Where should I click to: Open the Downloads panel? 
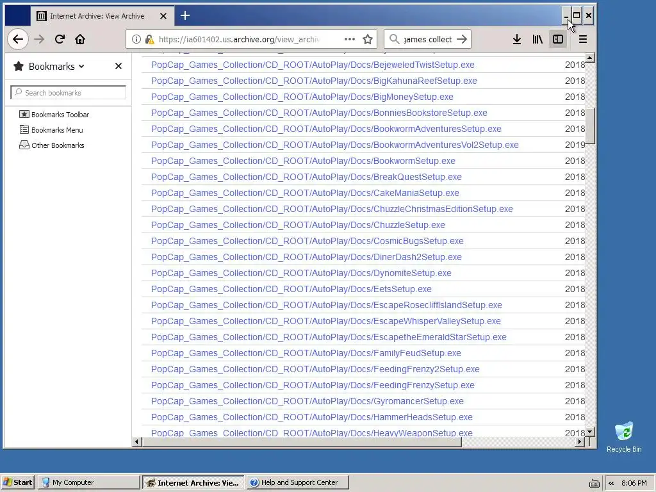(x=517, y=39)
